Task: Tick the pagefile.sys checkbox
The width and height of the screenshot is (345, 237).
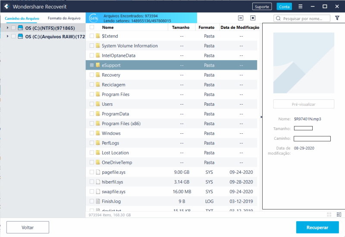Action: click(x=92, y=172)
